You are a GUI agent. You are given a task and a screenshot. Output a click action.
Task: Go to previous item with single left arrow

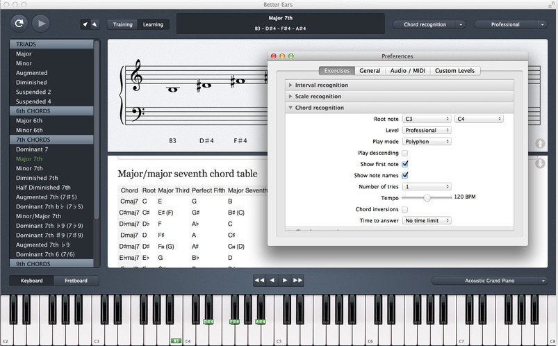click(272, 281)
